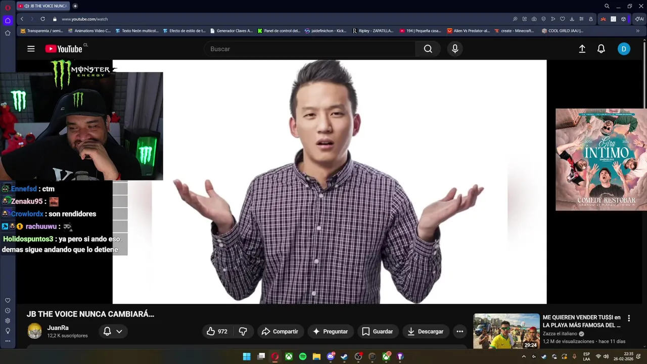647x364 pixels.
Task: Save the video with Guardar
Action: 378,332
